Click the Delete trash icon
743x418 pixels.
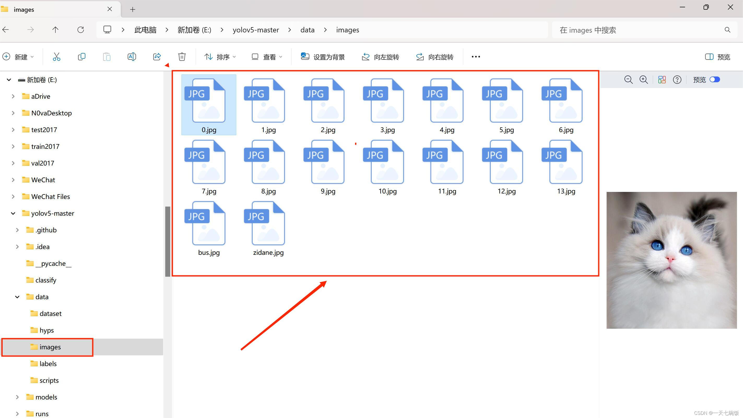pos(182,57)
